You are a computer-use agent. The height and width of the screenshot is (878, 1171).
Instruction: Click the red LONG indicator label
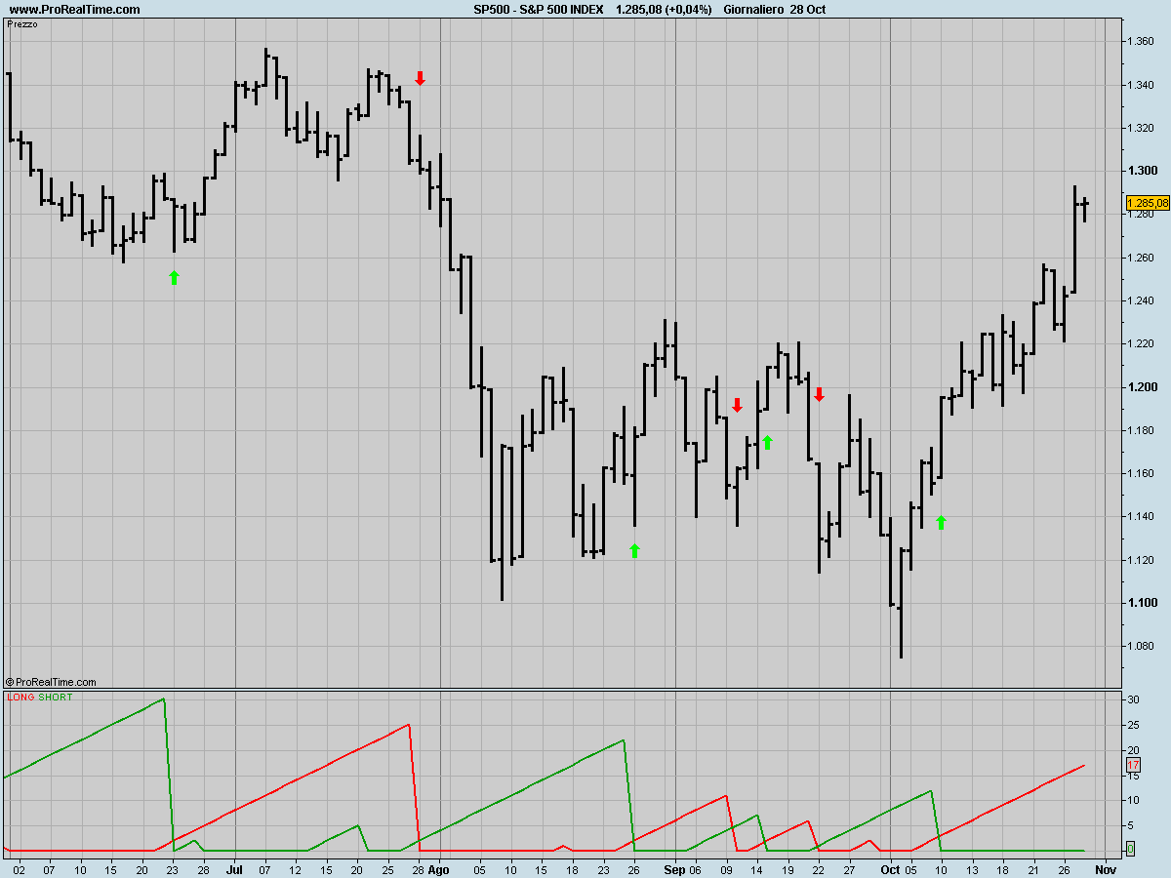[20, 698]
